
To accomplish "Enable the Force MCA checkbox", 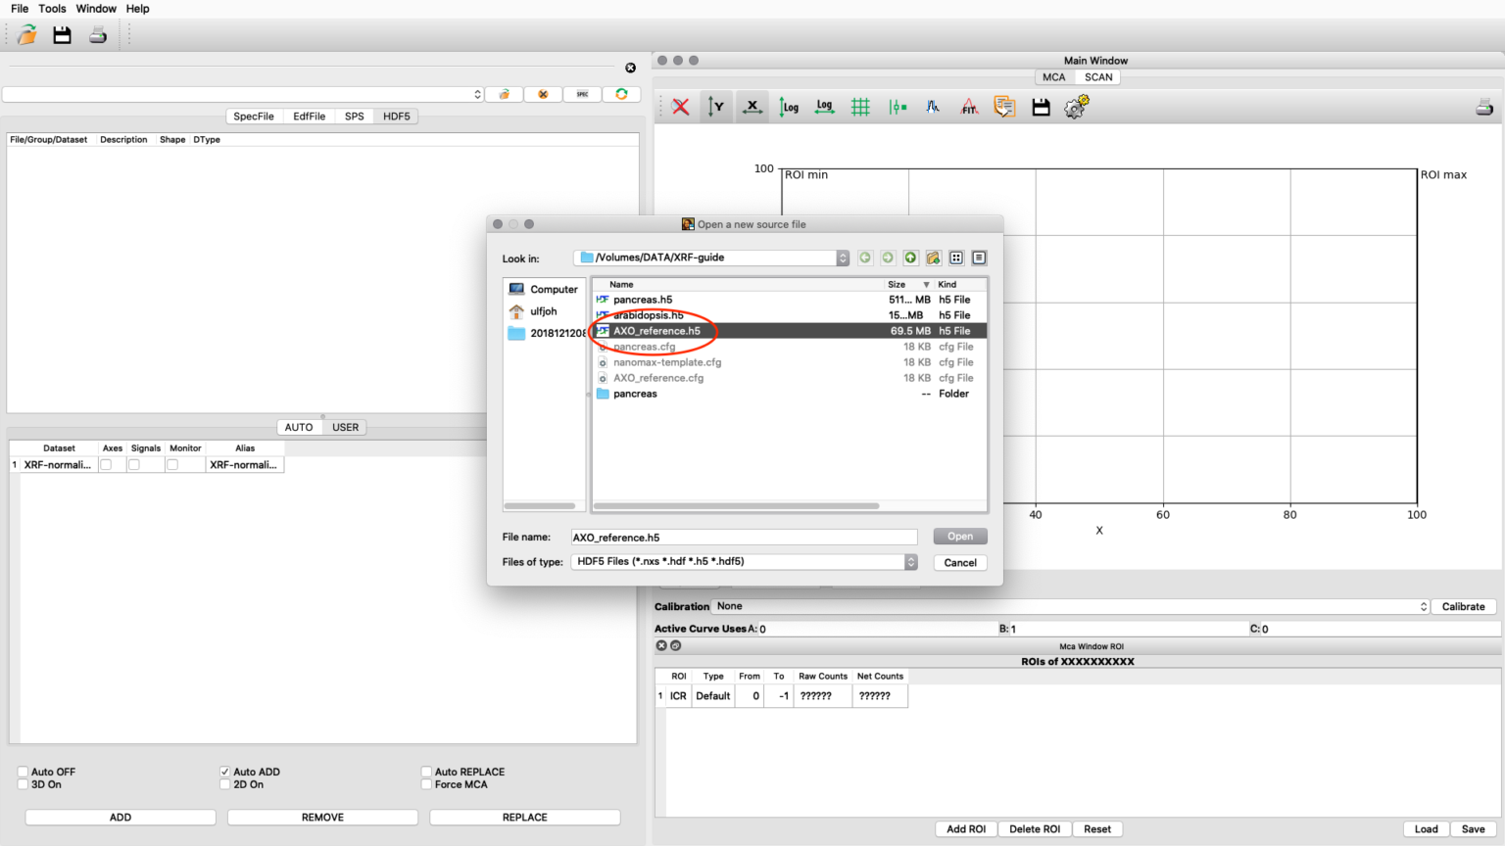I will point(427,784).
